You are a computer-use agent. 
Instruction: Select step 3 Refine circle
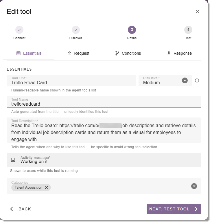coord(132,30)
